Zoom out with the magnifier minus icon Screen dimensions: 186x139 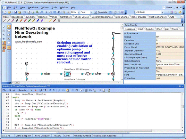click(x=68, y=12)
